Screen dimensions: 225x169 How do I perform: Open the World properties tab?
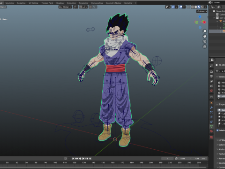211,91
